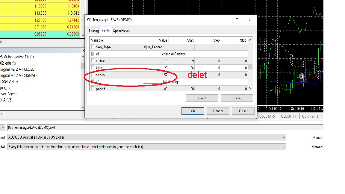Enable the Sen_Type optimization checkbox
This screenshot has width=345, height=194.
tap(93, 47)
